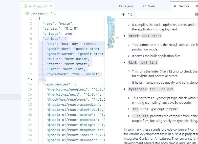Image resolution: width=198 pixels, height=144 pixels.
Task: Switch to the Web tab
Action: [x=151, y=6]
